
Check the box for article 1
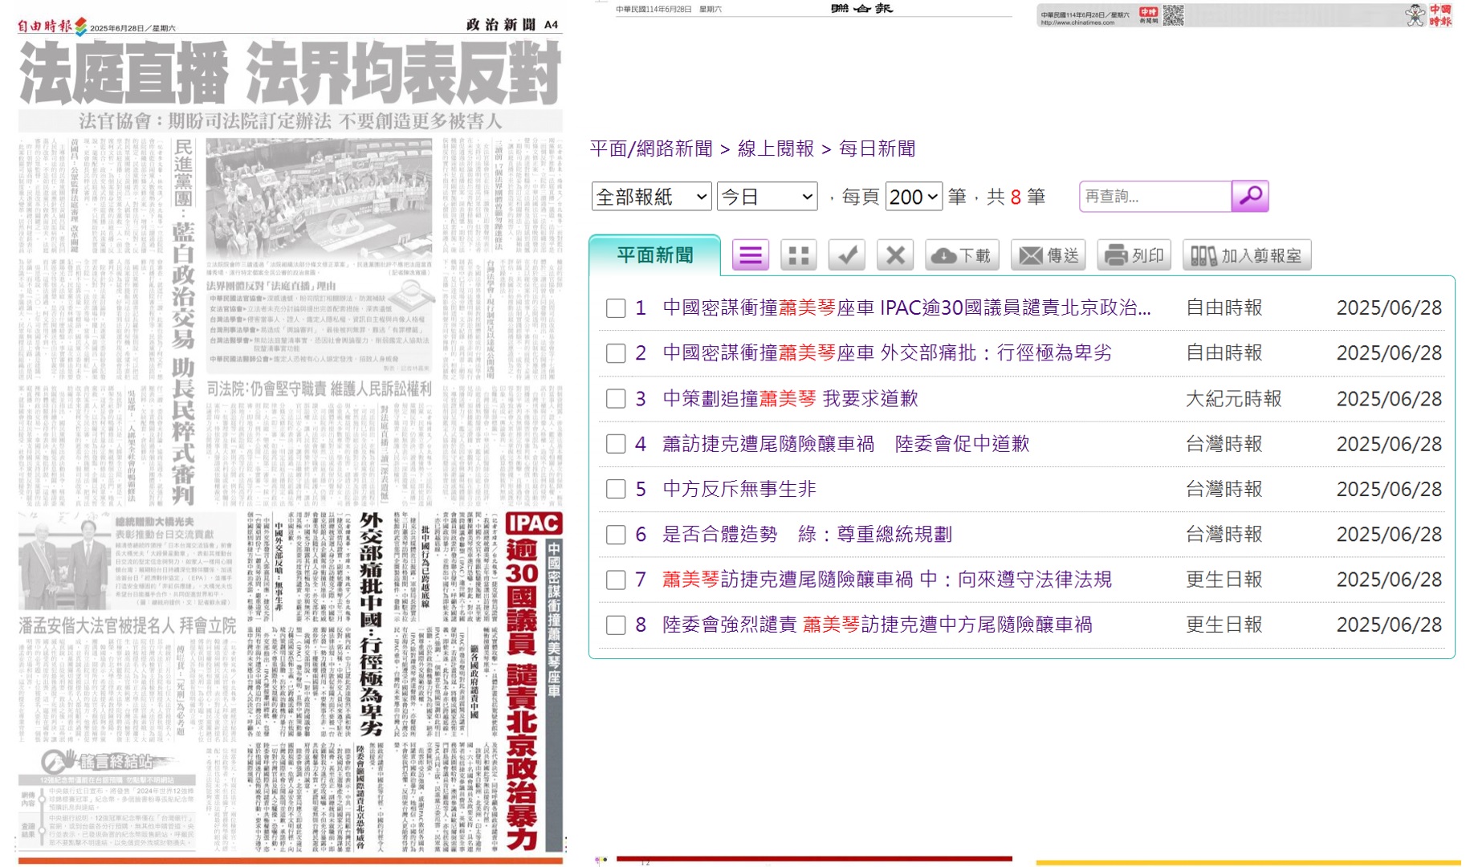616,308
